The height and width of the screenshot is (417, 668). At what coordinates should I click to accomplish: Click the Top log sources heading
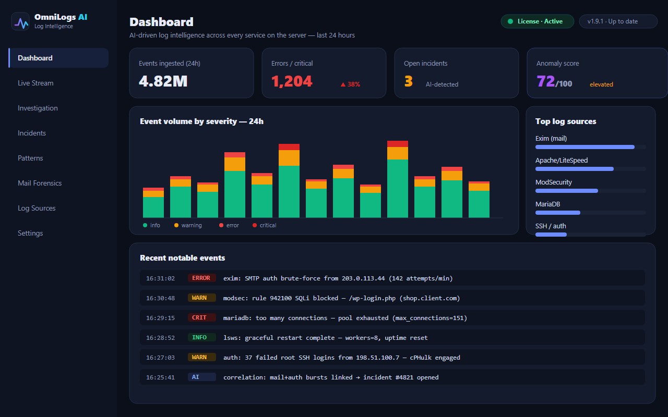click(x=566, y=121)
